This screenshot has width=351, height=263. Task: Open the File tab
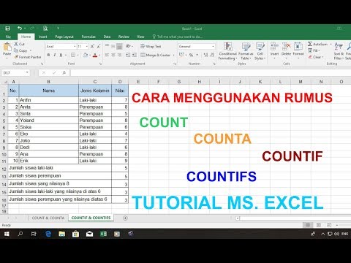point(8,37)
